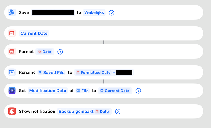Expand the Format Date options chevron

point(60,52)
